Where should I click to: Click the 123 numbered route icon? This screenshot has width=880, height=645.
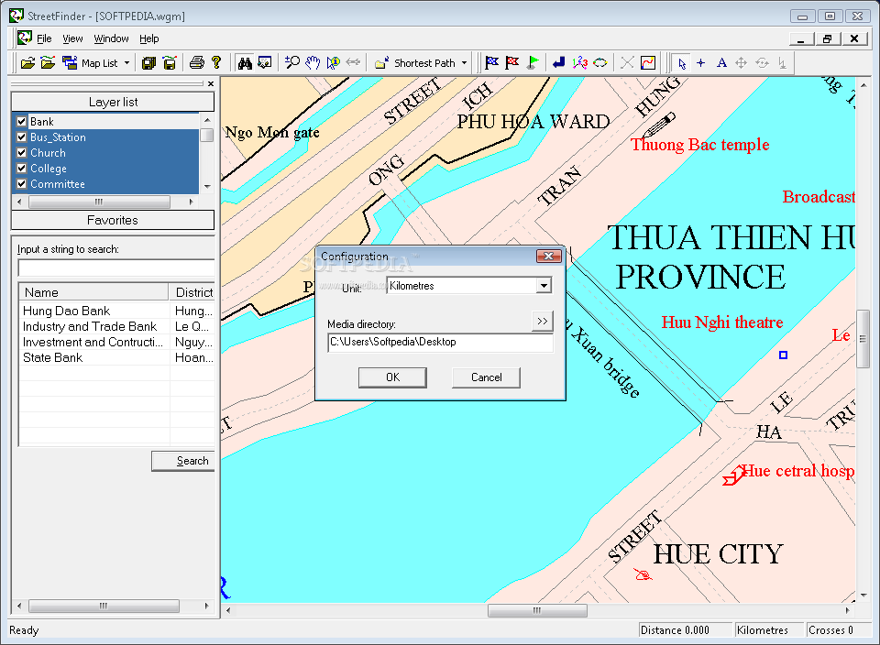[579, 63]
